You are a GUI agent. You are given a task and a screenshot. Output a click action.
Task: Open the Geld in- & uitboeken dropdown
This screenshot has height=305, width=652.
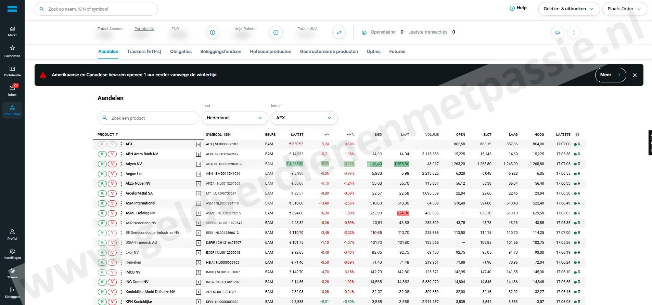[568, 9]
